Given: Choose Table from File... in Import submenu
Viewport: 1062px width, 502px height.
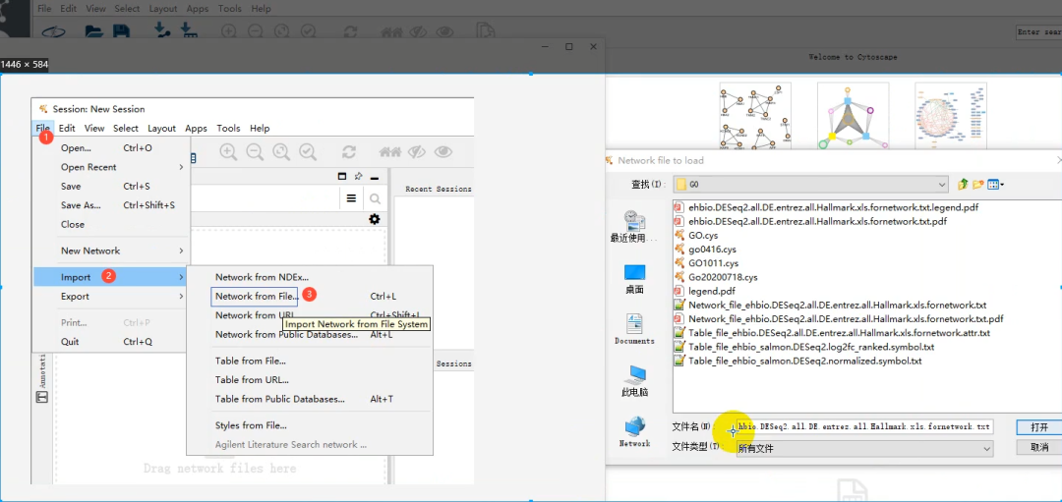Looking at the screenshot, I should (x=251, y=362).
